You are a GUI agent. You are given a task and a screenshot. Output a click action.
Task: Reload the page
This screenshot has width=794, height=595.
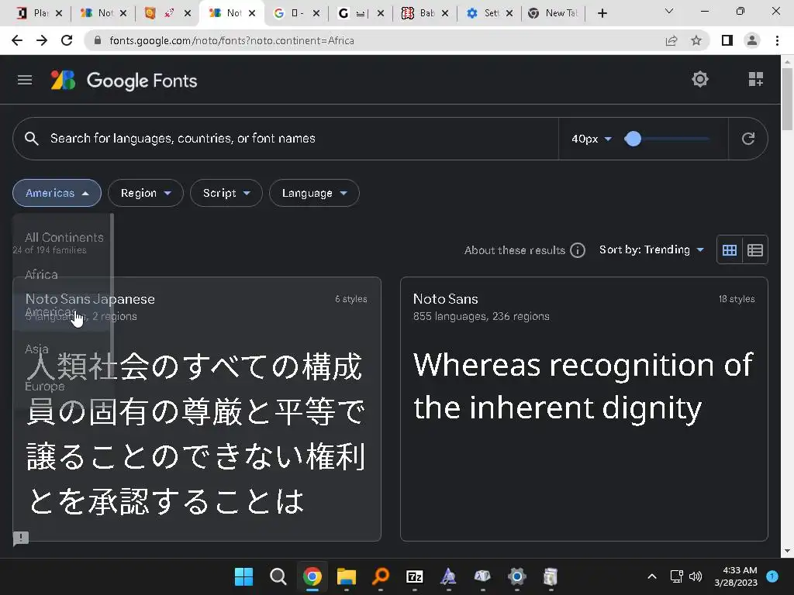click(67, 40)
